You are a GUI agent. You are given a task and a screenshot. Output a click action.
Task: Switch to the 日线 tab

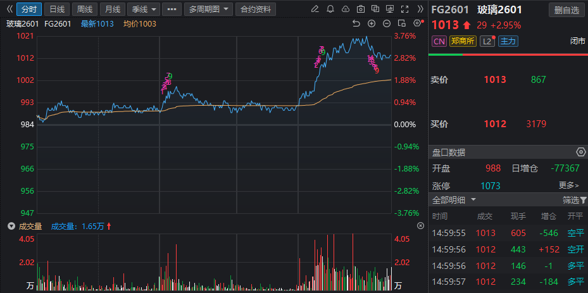pos(56,9)
